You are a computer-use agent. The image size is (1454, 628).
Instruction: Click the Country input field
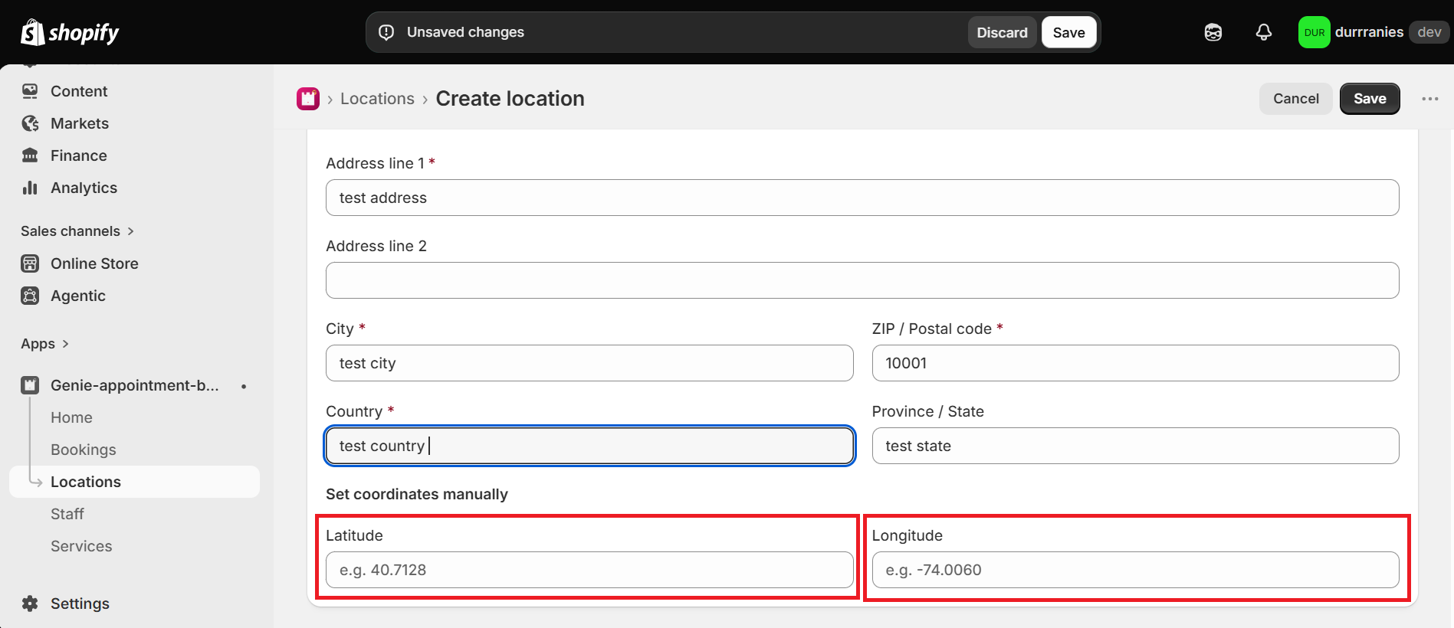(589, 446)
